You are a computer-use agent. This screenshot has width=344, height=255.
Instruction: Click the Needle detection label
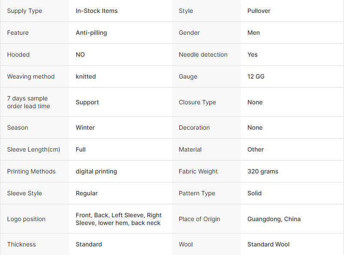click(203, 55)
